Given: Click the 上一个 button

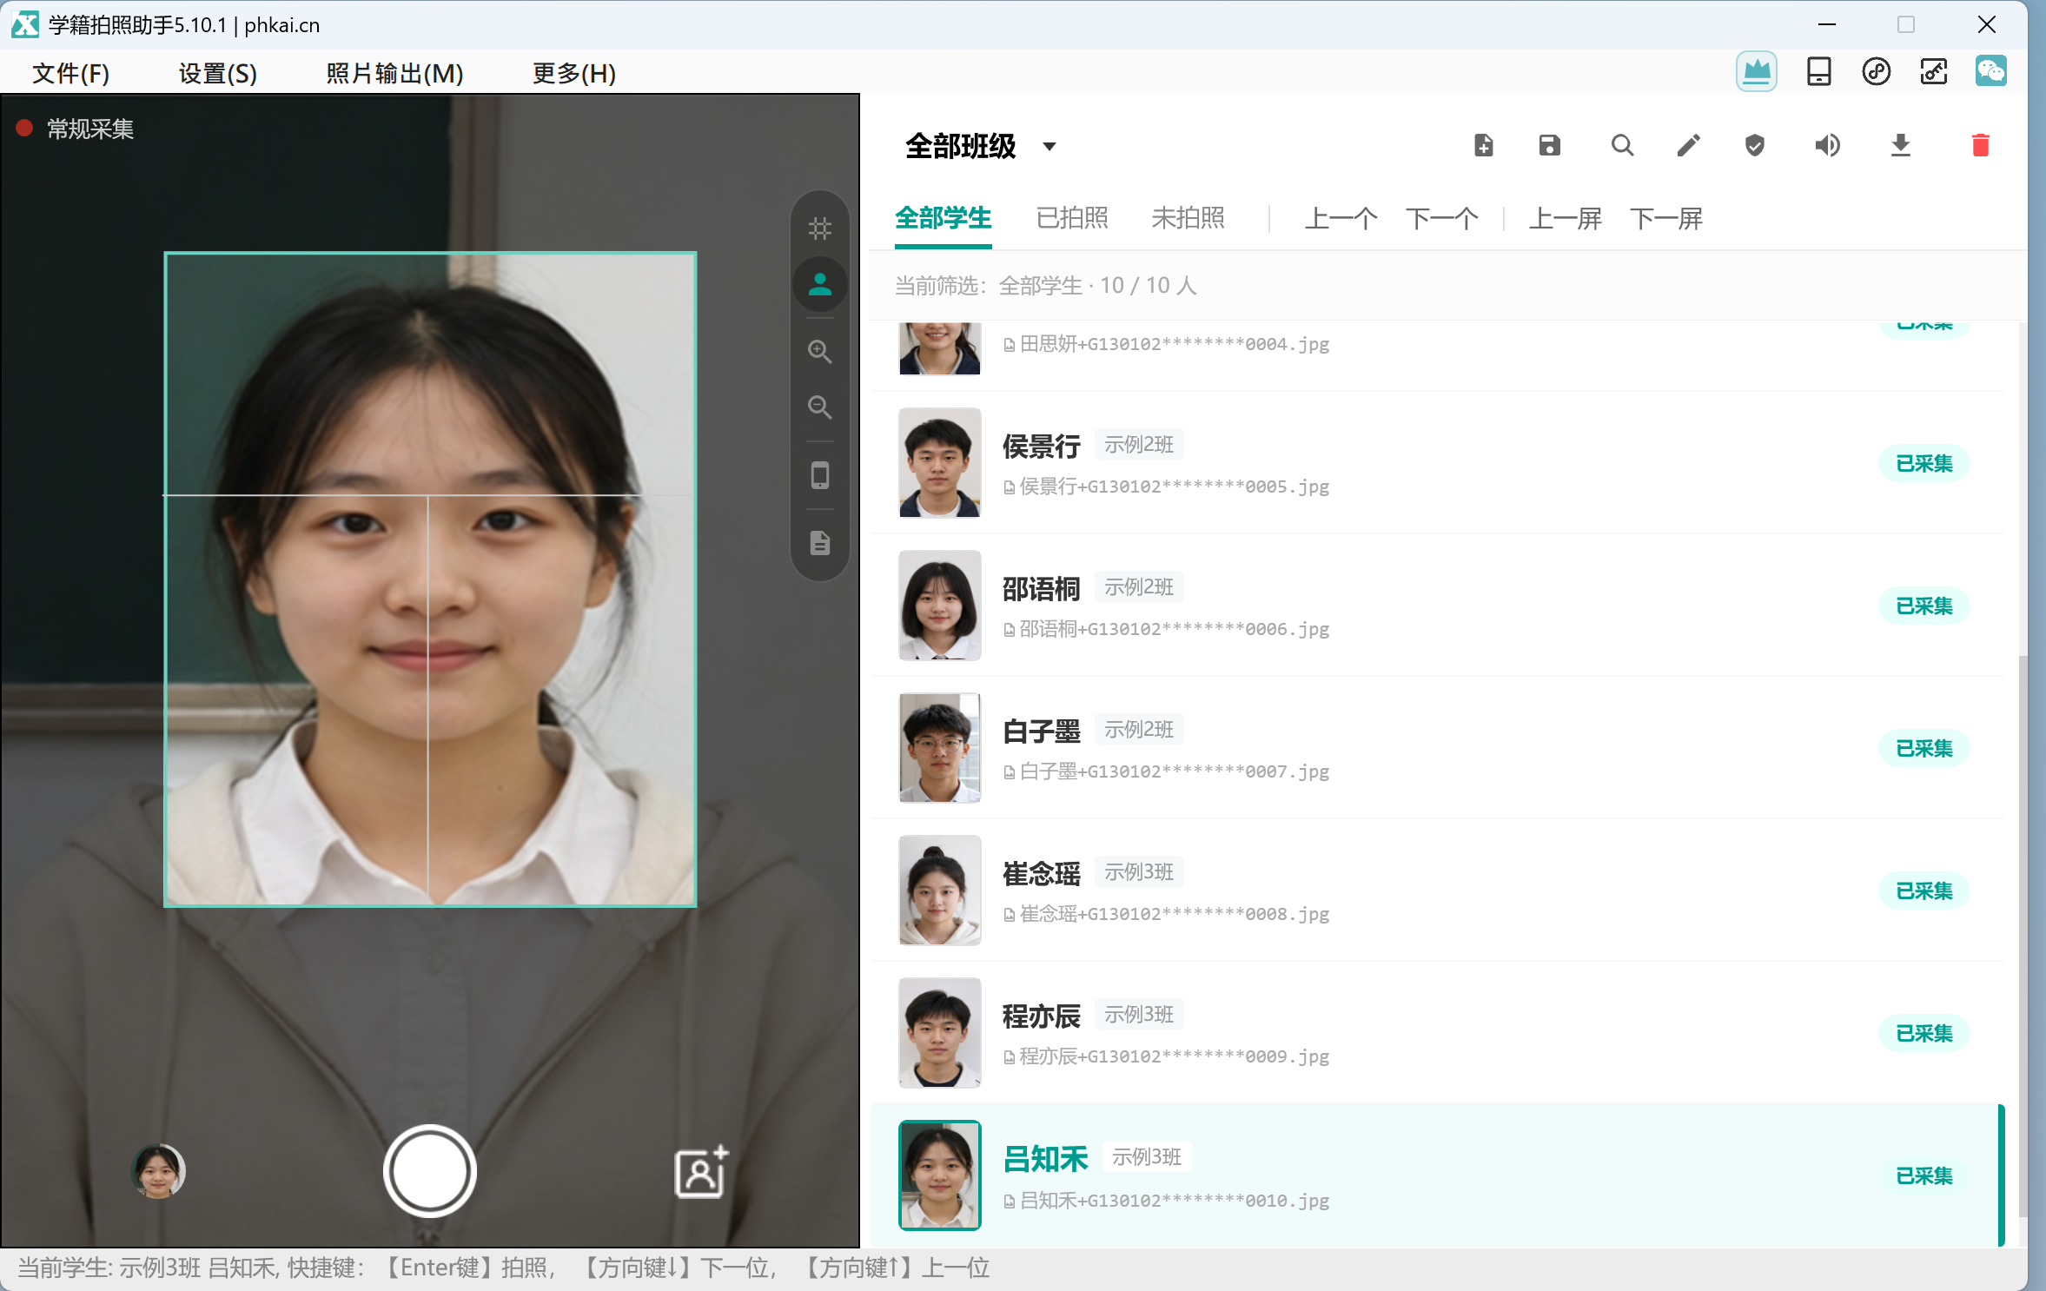Looking at the screenshot, I should point(1341,218).
